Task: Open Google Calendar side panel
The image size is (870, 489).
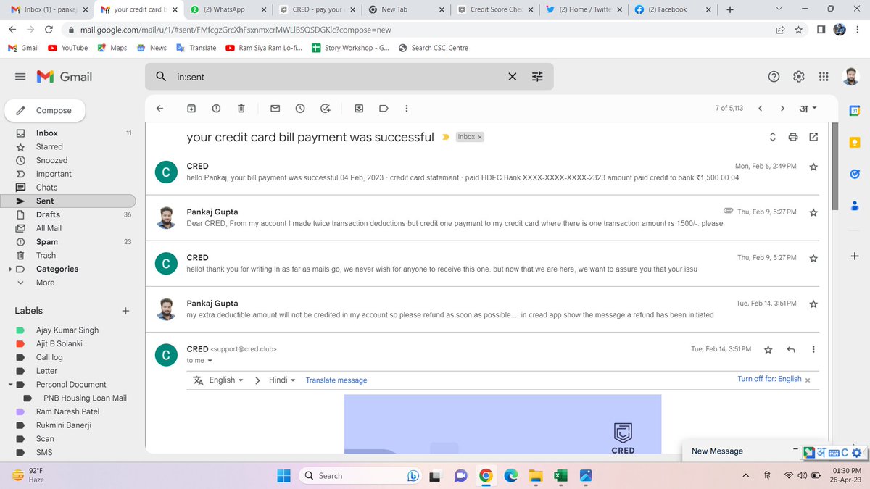Action: pos(855,110)
